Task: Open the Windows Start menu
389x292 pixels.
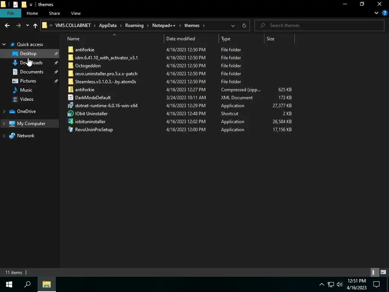Action: 9,284
